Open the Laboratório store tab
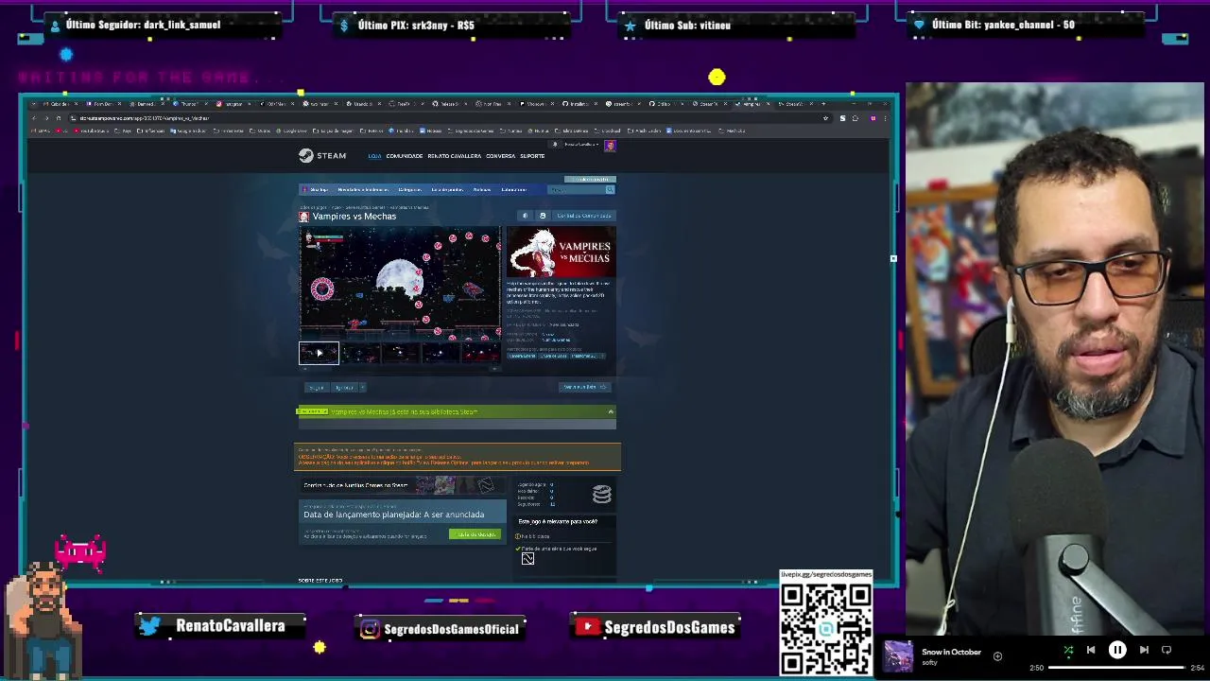 513,190
